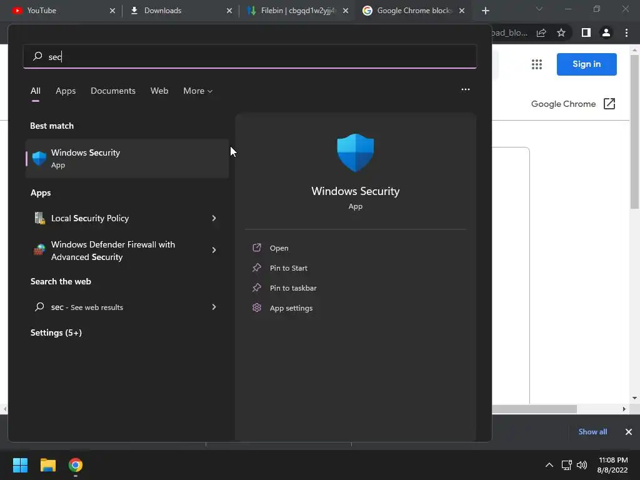640x480 pixels.
Task: Expand Windows Defender Firewall chevron
Action: click(x=214, y=250)
